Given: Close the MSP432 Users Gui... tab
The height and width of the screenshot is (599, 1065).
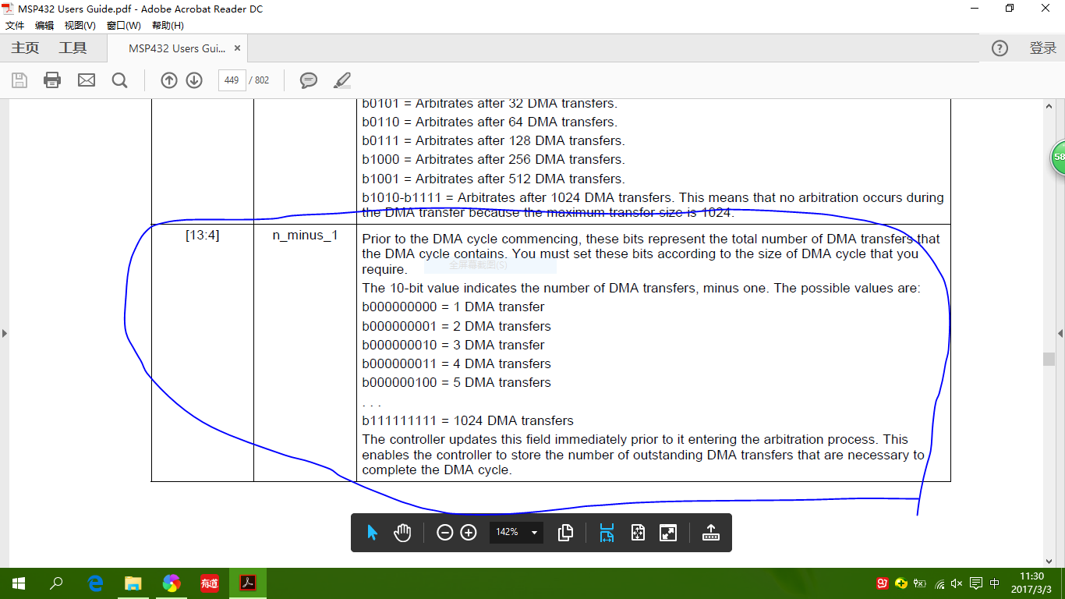Looking at the screenshot, I should [238, 48].
